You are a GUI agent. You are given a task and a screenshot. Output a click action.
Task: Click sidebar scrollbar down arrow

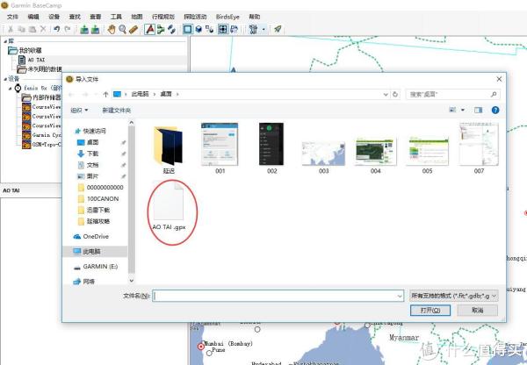(132, 281)
